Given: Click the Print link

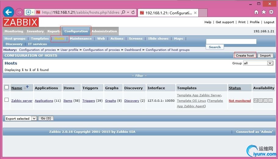Looking at the screenshot, I should coord(242,22).
